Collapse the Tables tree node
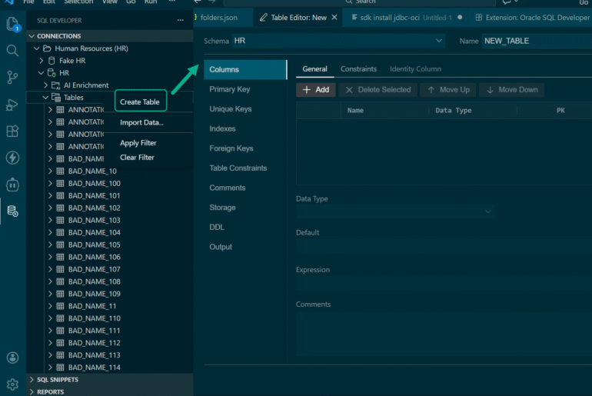This screenshot has width=592, height=396. (45, 98)
